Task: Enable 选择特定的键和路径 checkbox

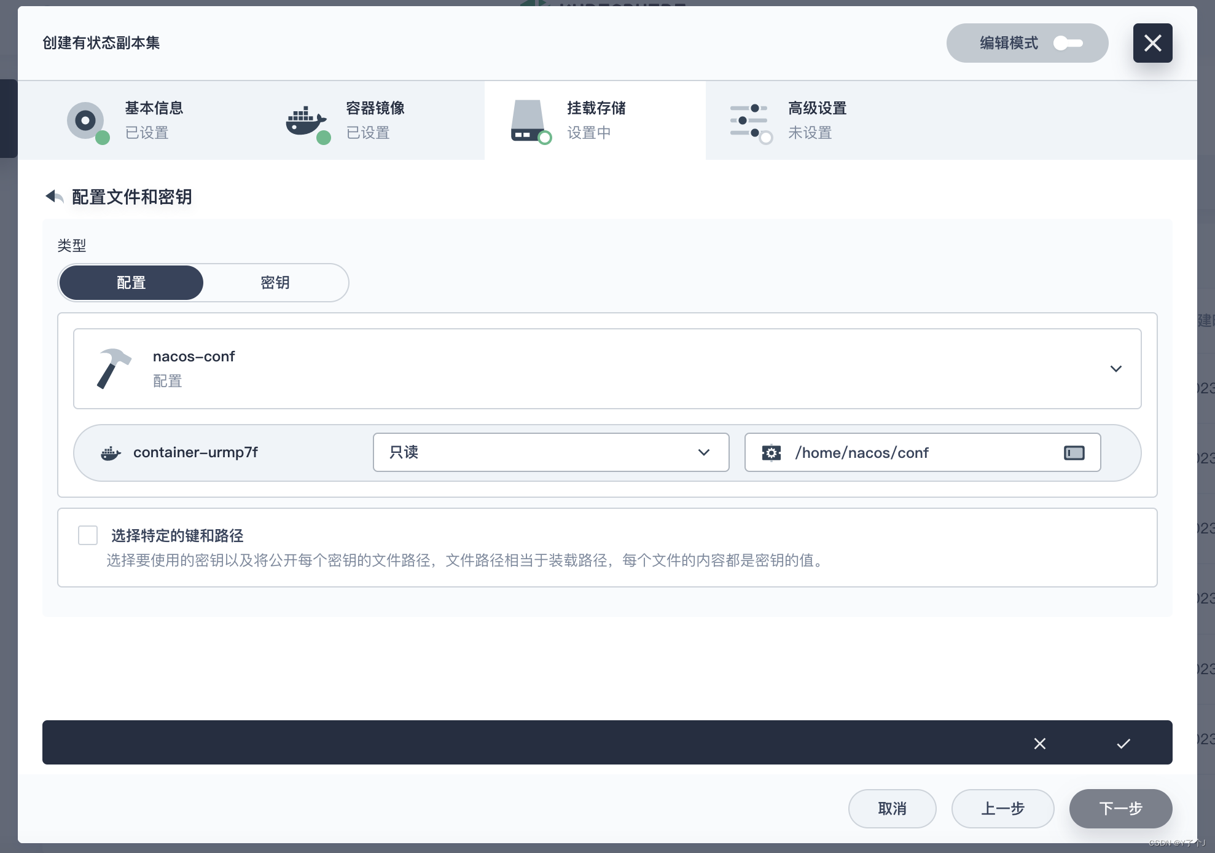Action: tap(88, 535)
